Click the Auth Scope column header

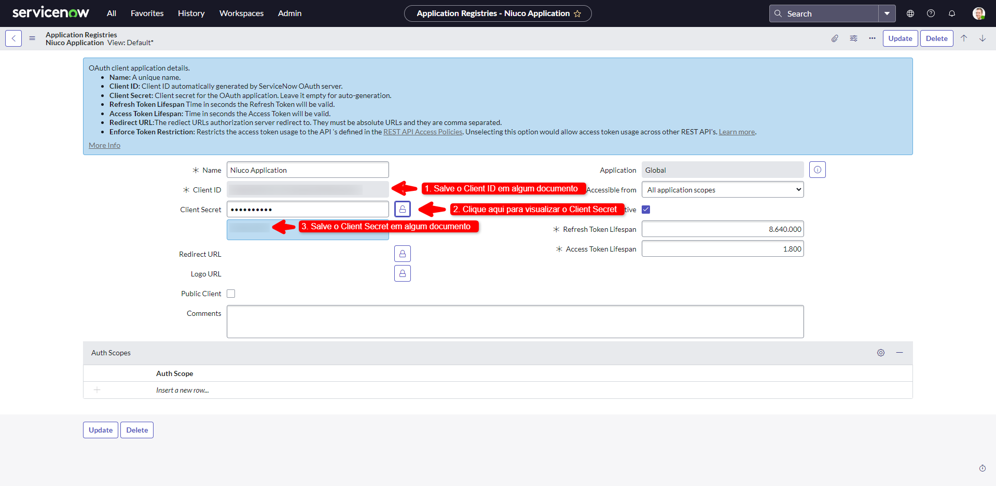[x=174, y=373]
